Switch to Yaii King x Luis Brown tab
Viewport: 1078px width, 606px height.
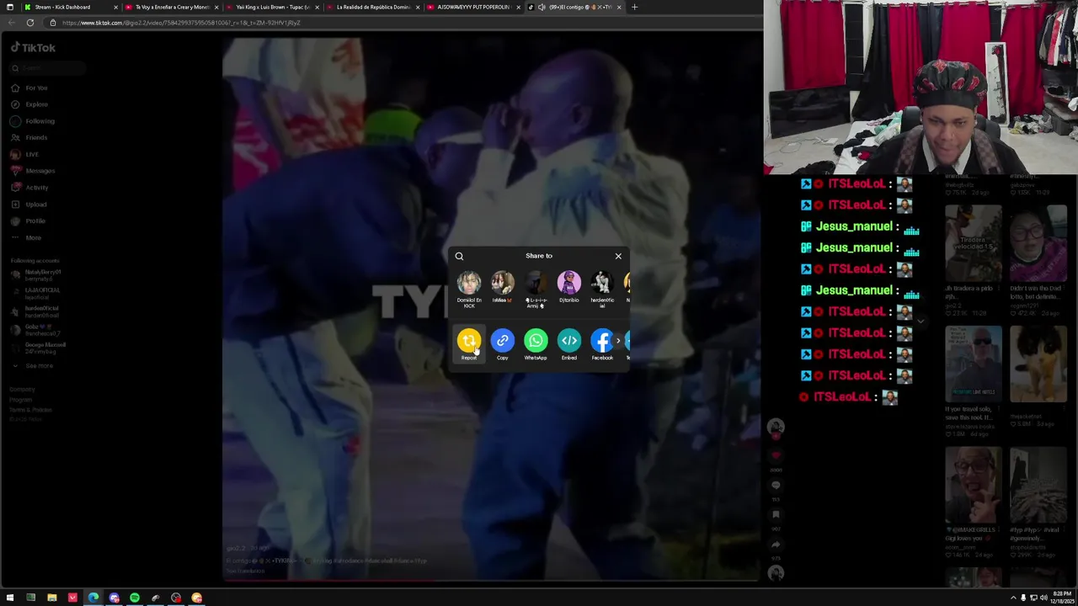(x=273, y=7)
